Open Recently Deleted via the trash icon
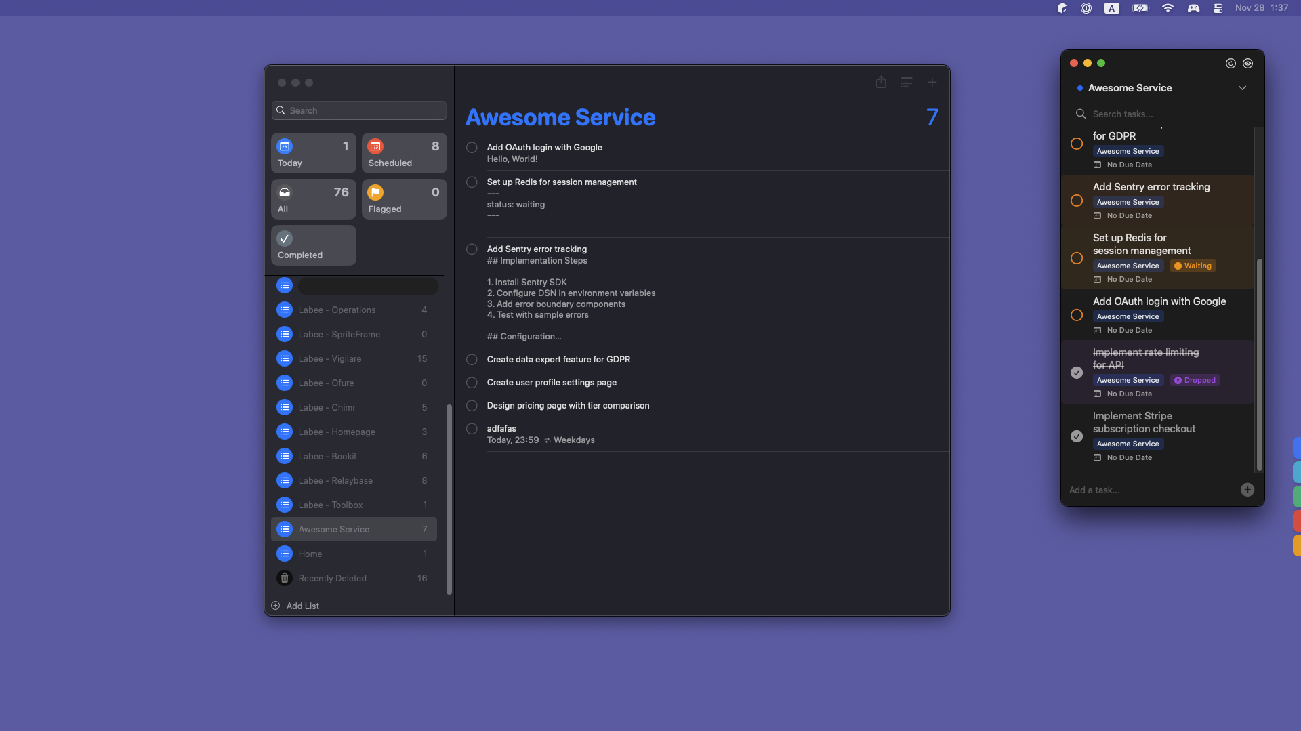Viewport: 1301px width, 731px height. pos(284,578)
